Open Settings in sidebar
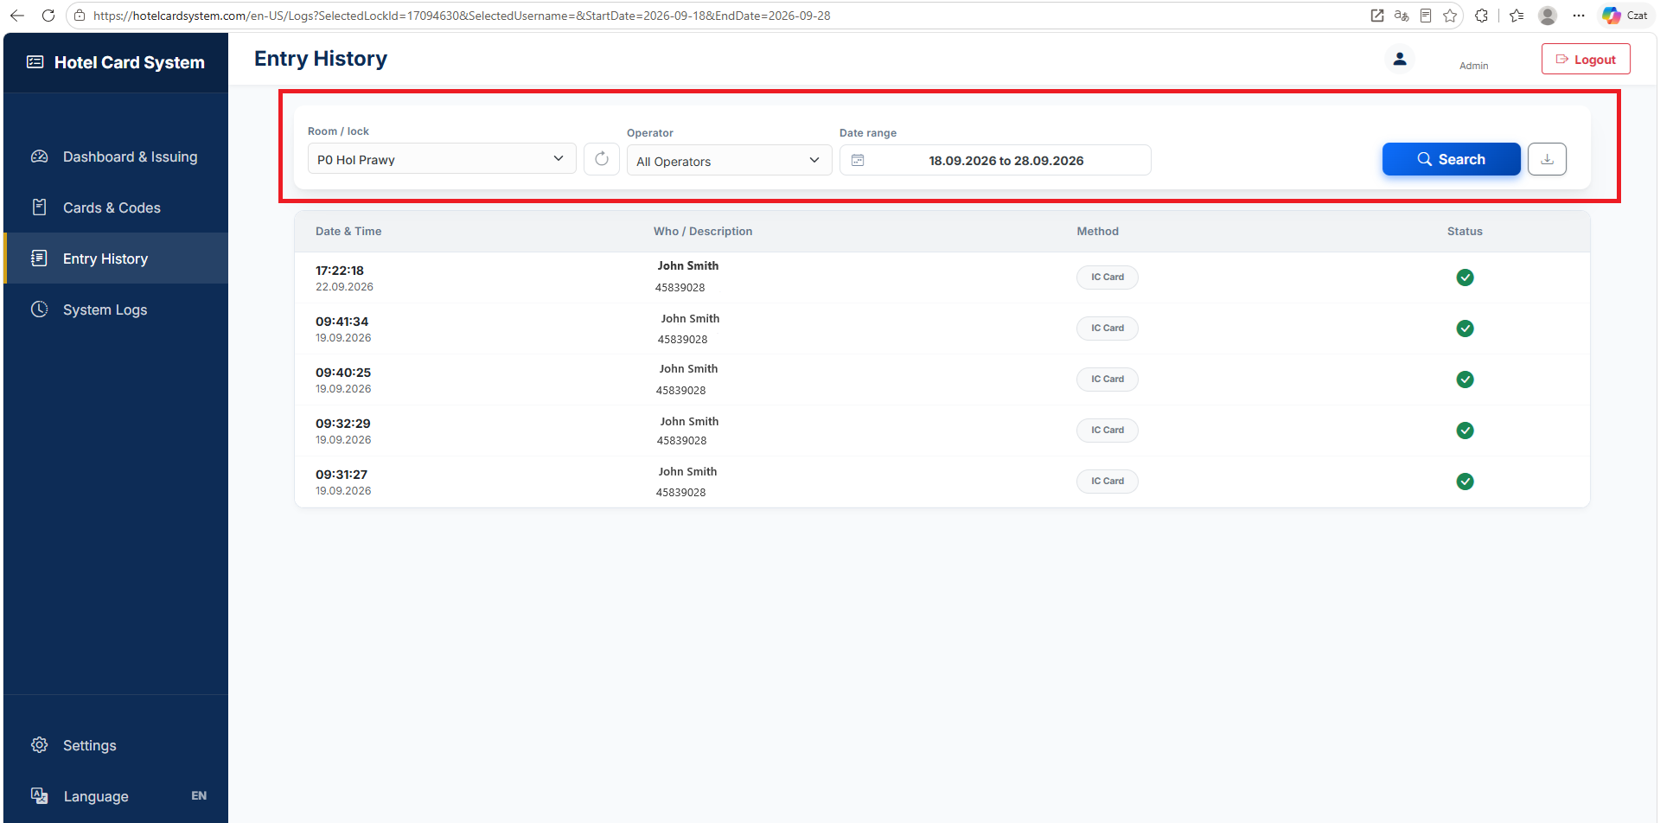Screen dimensions: 1660x823 pos(116,745)
